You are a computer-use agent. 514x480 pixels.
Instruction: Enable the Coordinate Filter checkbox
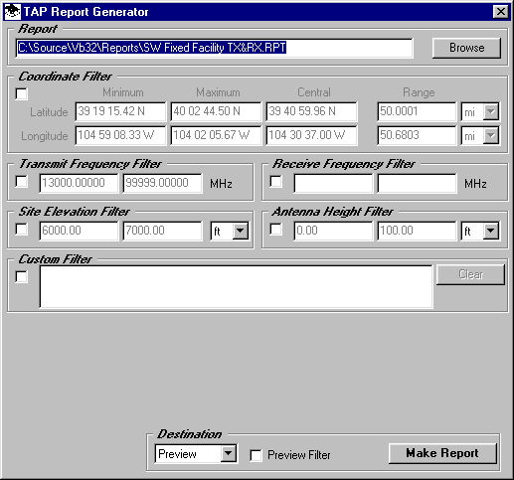click(22, 93)
